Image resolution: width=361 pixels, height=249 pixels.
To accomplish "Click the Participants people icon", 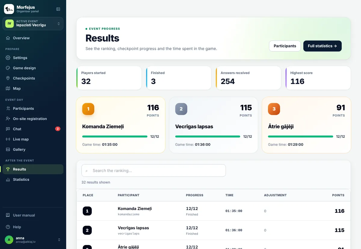I will tap(8, 109).
